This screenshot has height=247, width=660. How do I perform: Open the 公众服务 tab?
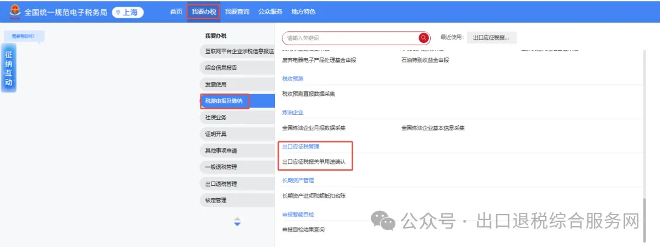270,12
